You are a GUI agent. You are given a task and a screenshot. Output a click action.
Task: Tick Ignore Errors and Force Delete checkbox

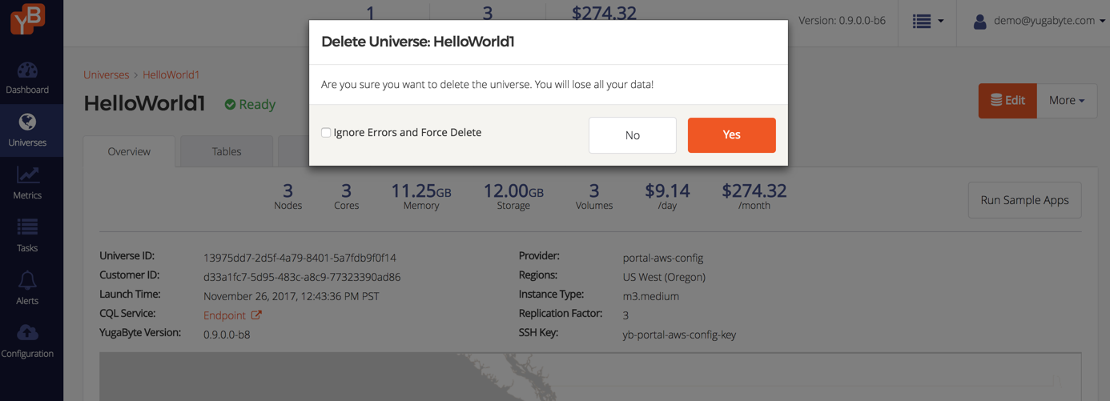(x=326, y=133)
